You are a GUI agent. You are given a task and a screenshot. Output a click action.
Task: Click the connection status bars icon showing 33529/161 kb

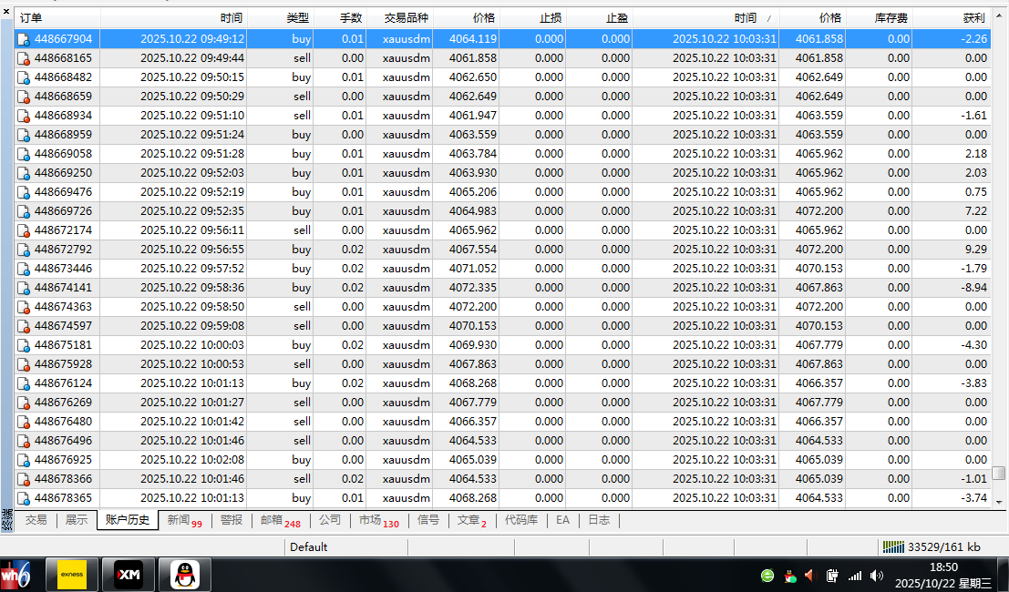tap(892, 546)
